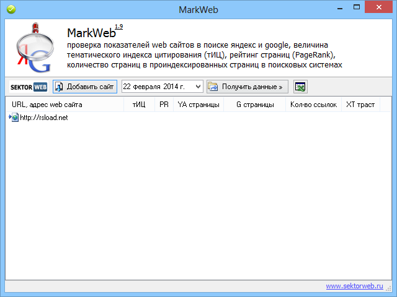Image resolution: width=397 pixels, height=297 pixels.
Task: Click the URL, адрес web сайта header
Action: [x=65, y=105]
